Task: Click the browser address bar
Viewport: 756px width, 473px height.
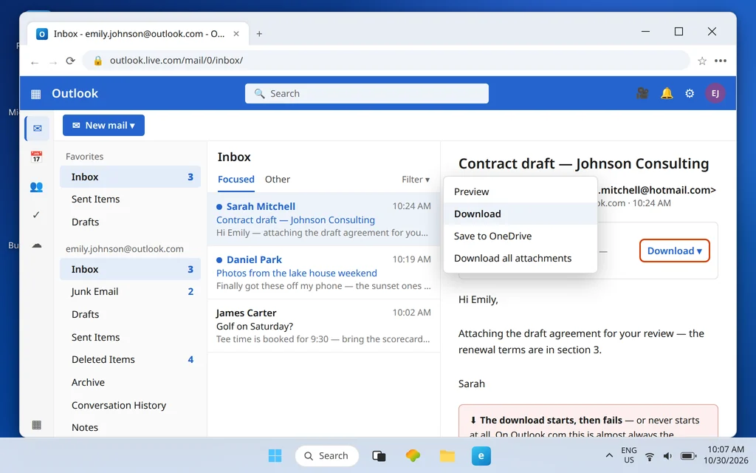Action: [x=385, y=61]
